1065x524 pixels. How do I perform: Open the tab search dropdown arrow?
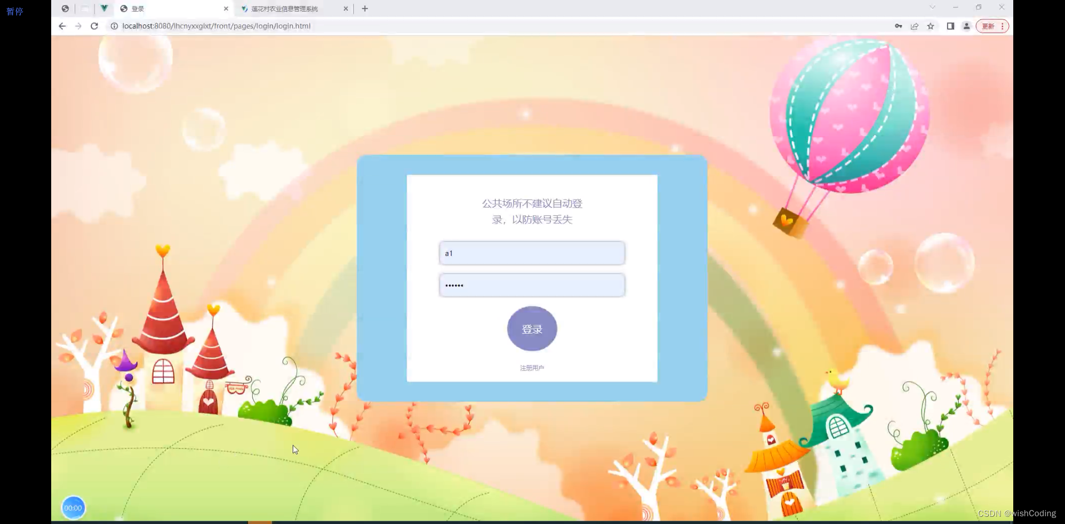[x=933, y=7]
